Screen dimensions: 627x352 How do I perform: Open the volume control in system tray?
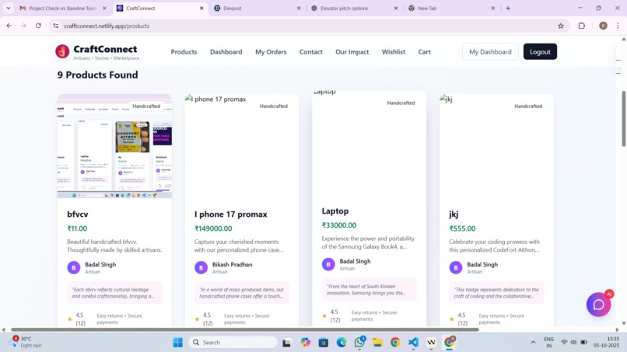point(573,343)
